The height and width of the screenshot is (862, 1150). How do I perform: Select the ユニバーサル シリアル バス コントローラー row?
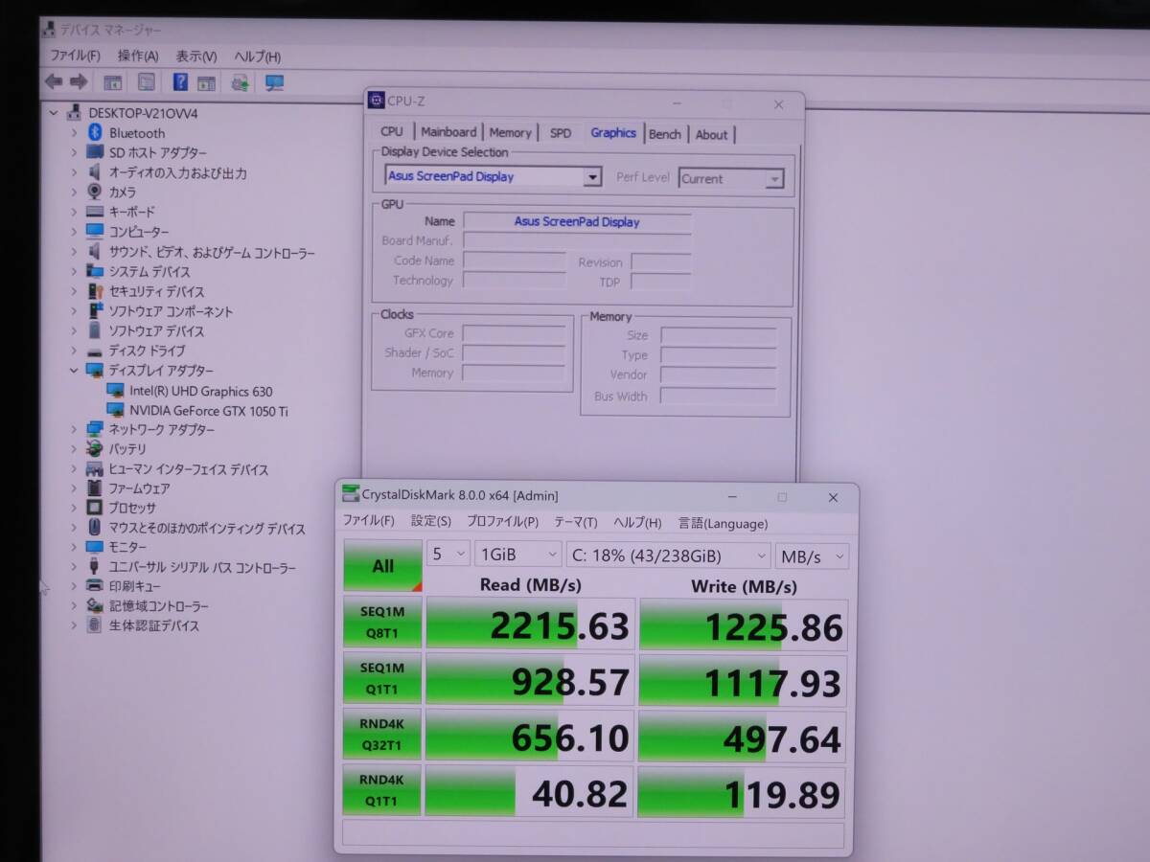pos(202,567)
